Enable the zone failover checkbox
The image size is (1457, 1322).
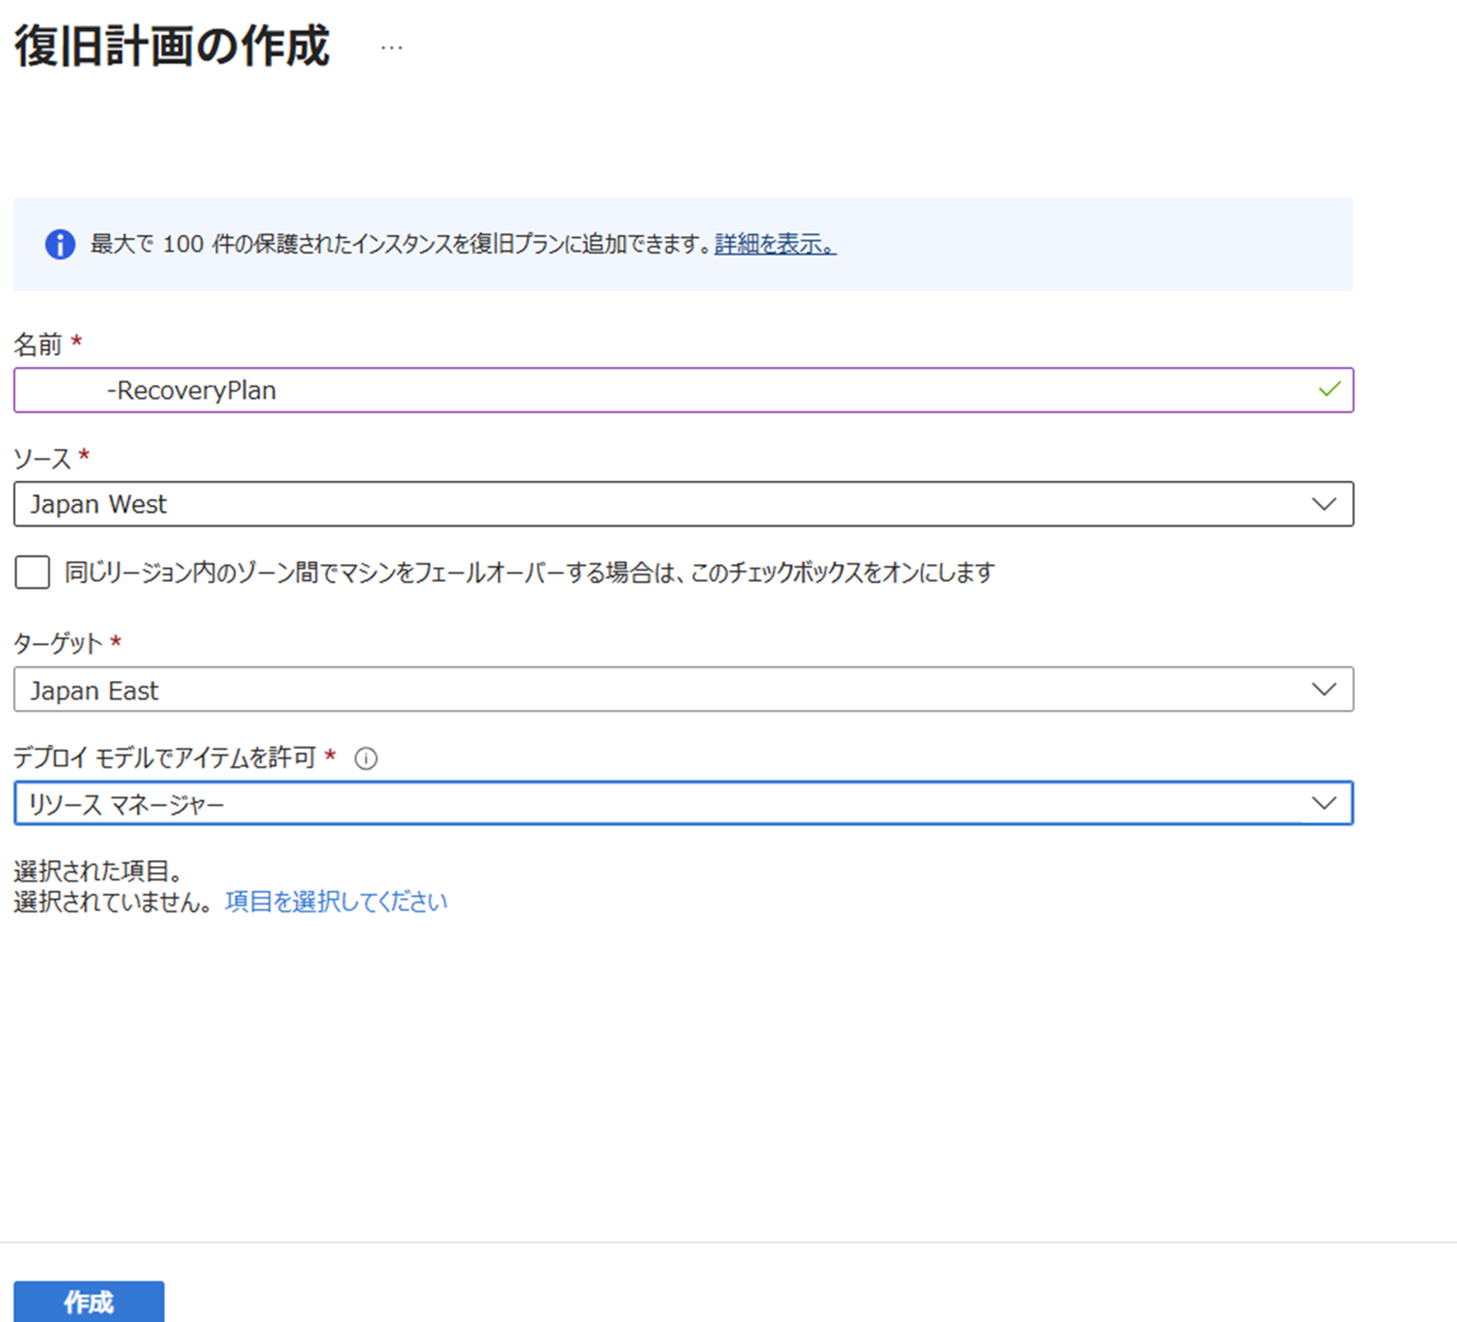point(32,572)
